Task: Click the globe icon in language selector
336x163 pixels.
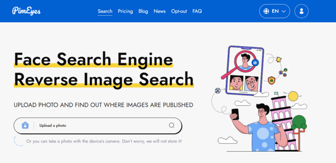Action: click(266, 11)
